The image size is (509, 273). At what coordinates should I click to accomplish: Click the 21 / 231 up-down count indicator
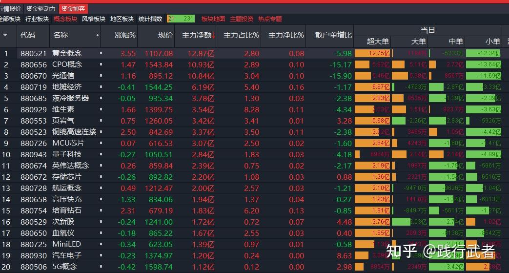(181, 19)
